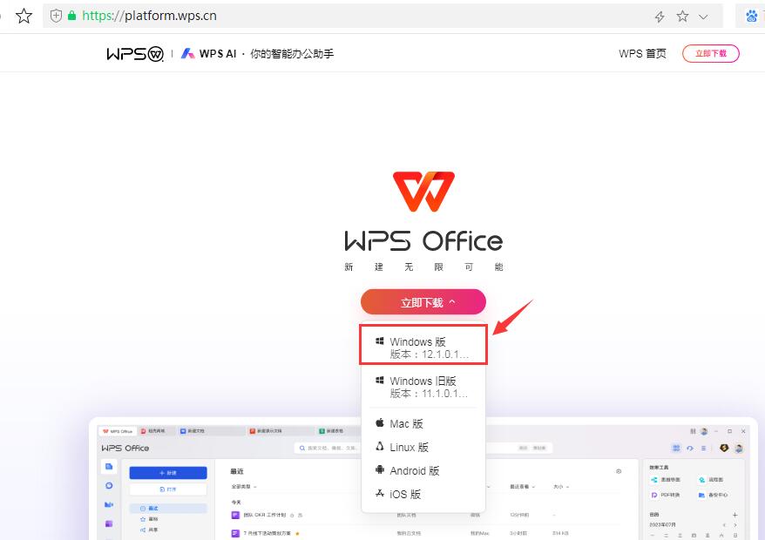Click the grid view icon in preview

click(x=676, y=448)
